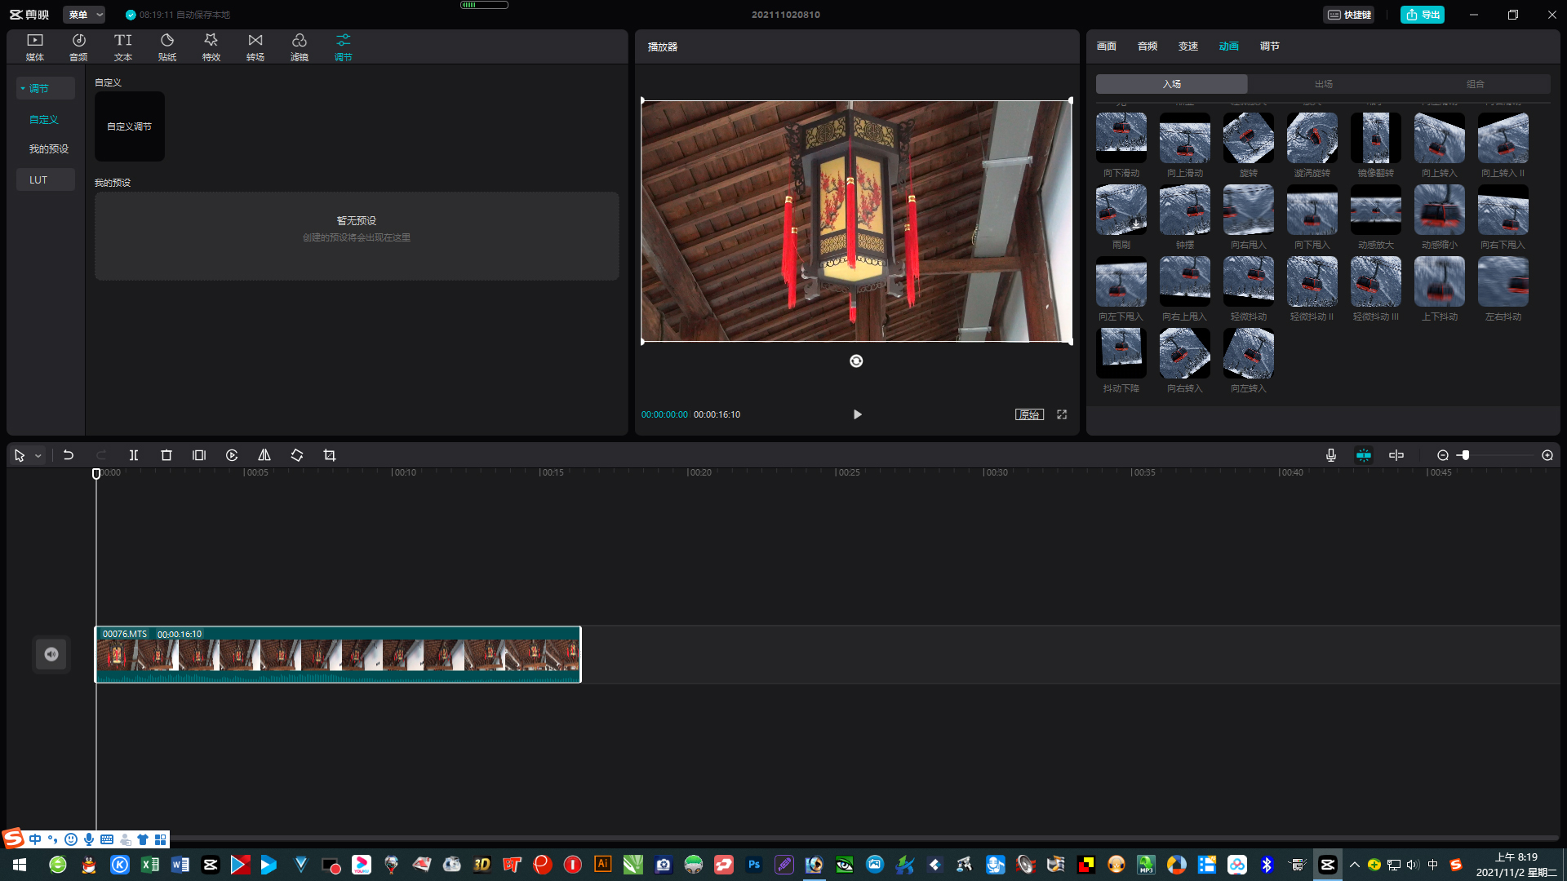The image size is (1567, 881).
Task: Select 我的预设 in the left sidebar
Action: (x=49, y=148)
